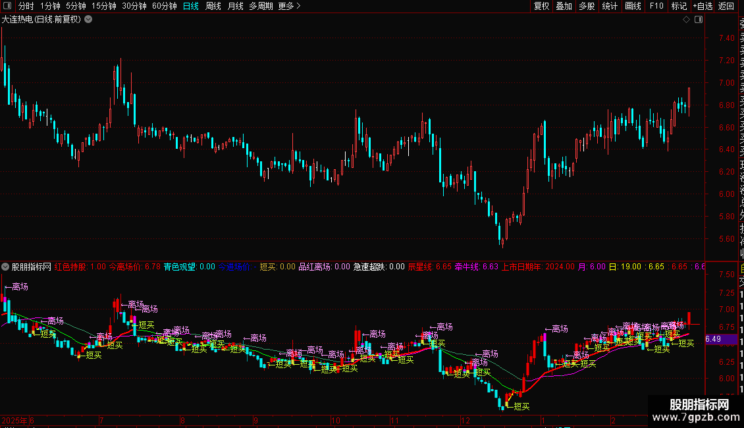Click the 品红离场: 0.00 value
The height and width of the screenshot is (428, 744).
[324, 267]
